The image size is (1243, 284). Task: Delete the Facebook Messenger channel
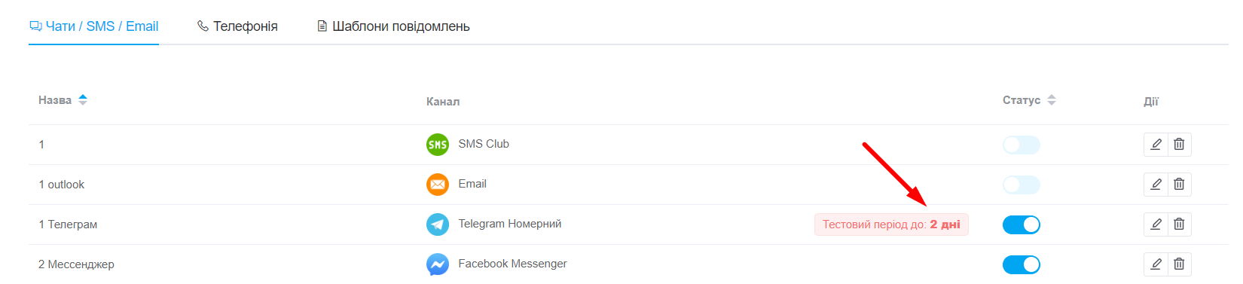pos(1179,264)
